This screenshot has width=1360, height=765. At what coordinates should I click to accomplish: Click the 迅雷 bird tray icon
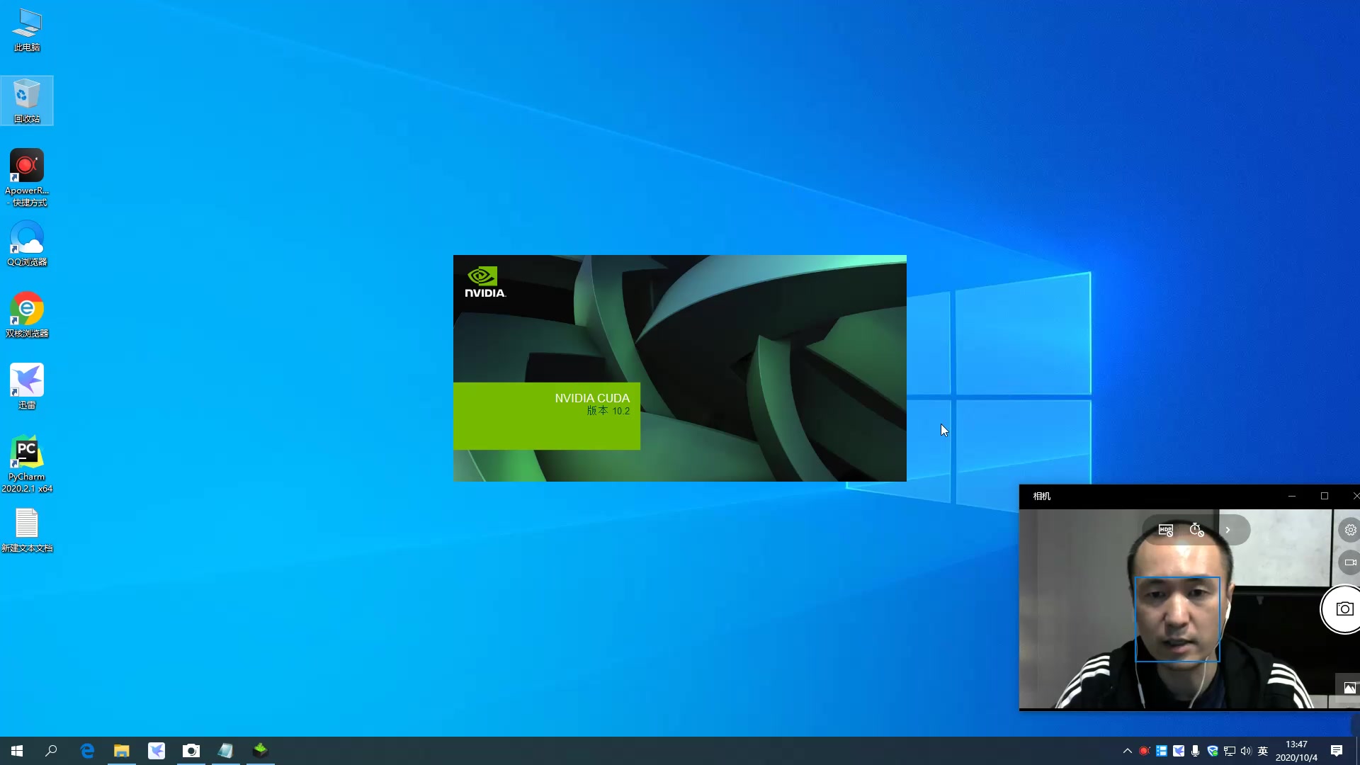click(1179, 751)
